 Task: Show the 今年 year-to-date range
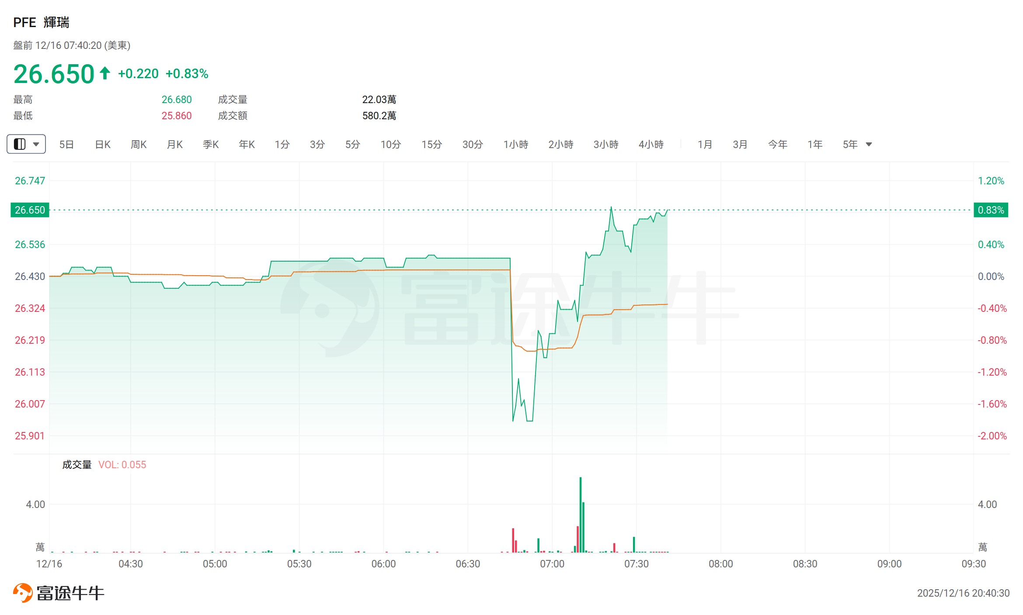pos(778,145)
